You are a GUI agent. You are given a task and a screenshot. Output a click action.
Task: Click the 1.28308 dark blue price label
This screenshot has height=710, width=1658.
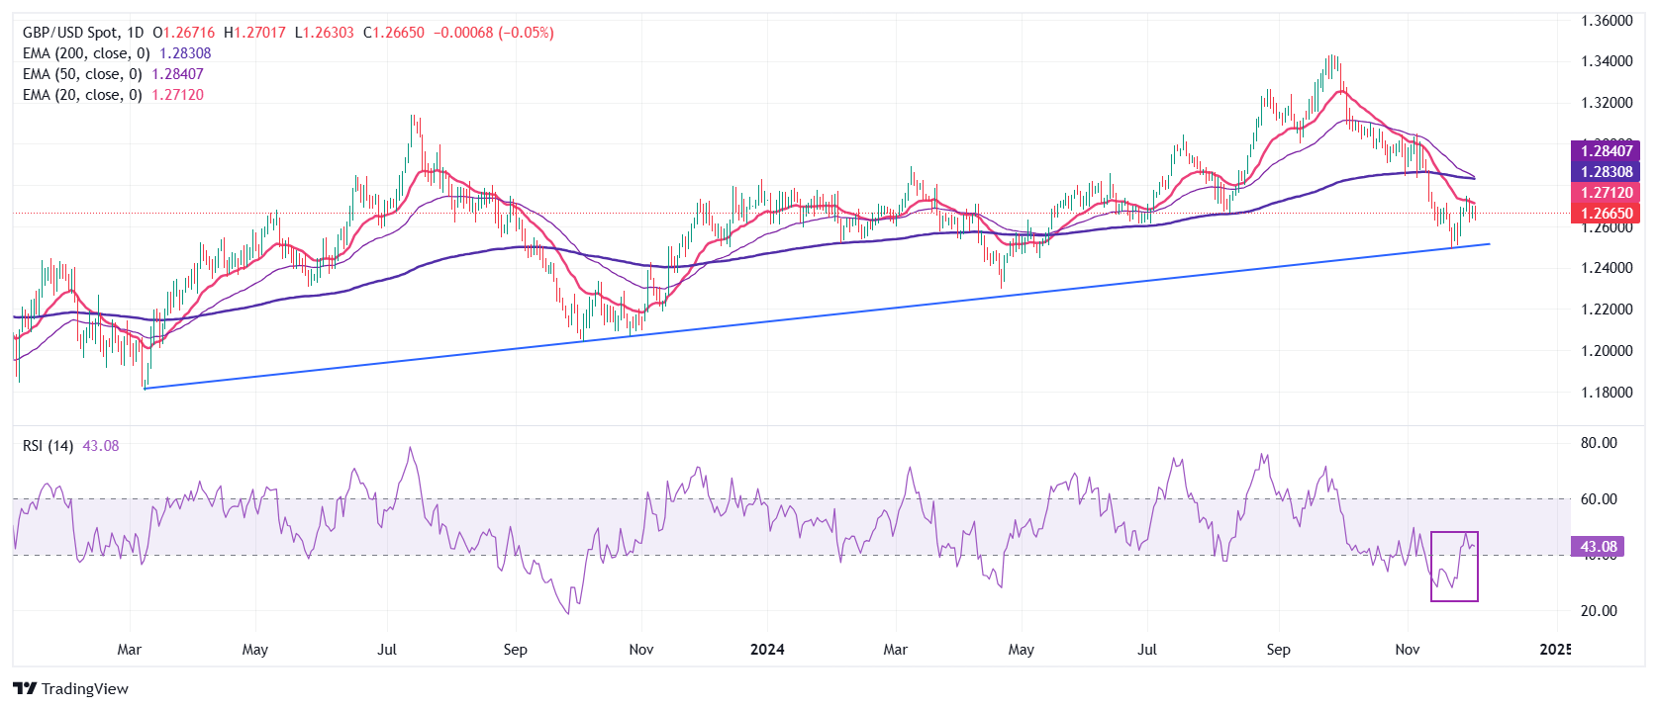1606,172
